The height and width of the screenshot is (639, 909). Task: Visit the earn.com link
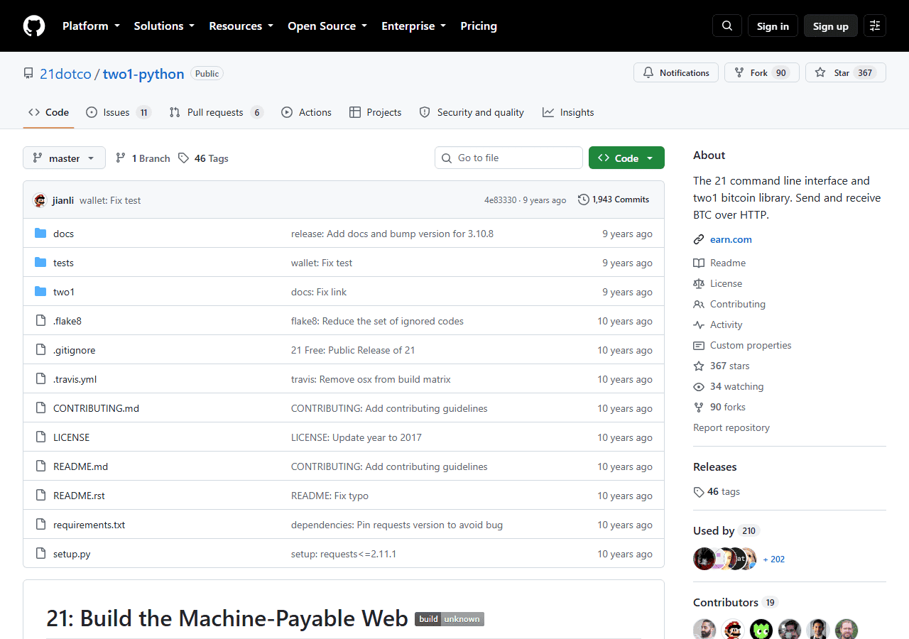731,239
